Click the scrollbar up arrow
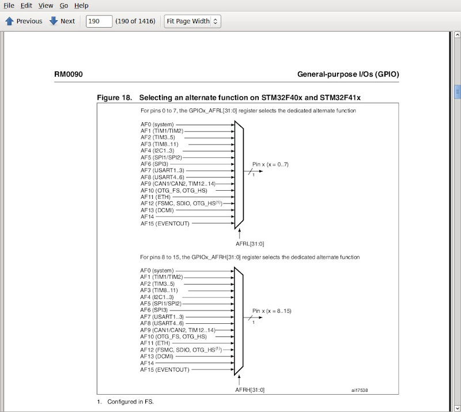This screenshot has width=461, height=412. tap(457, 35)
